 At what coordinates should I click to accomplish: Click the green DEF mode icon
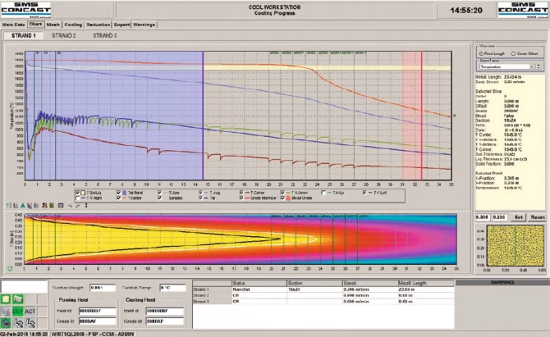18,311
